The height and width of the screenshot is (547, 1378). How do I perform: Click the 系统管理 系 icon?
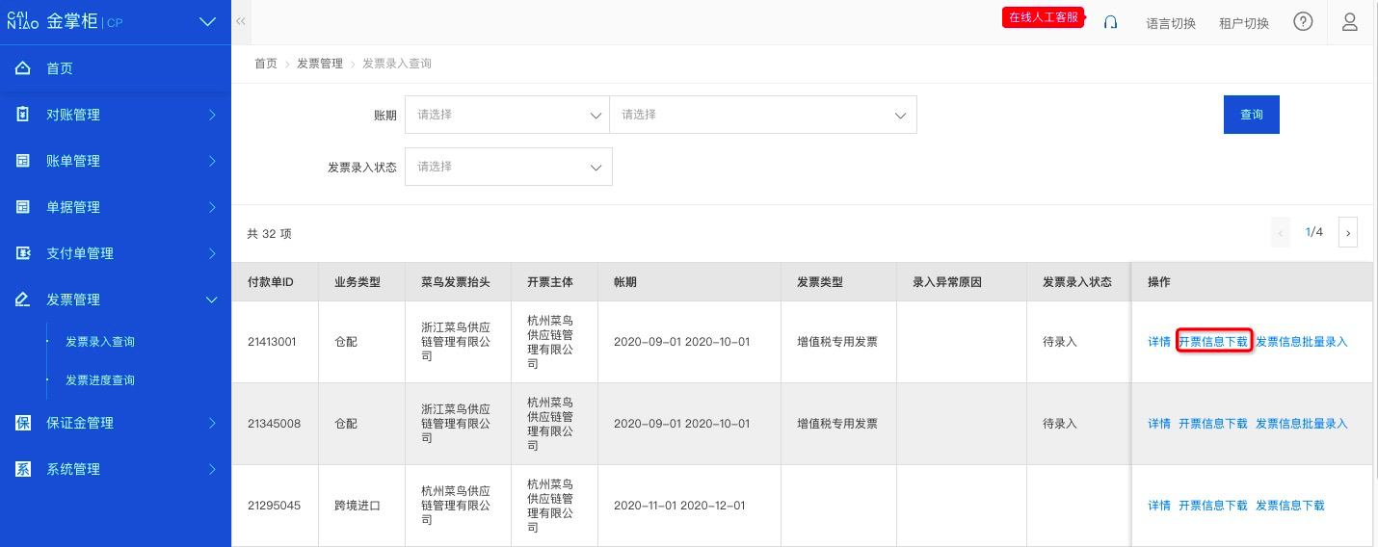23,469
